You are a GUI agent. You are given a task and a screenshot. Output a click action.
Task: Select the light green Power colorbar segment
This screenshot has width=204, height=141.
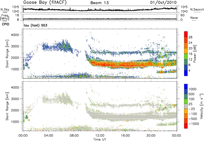pos(186,56)
